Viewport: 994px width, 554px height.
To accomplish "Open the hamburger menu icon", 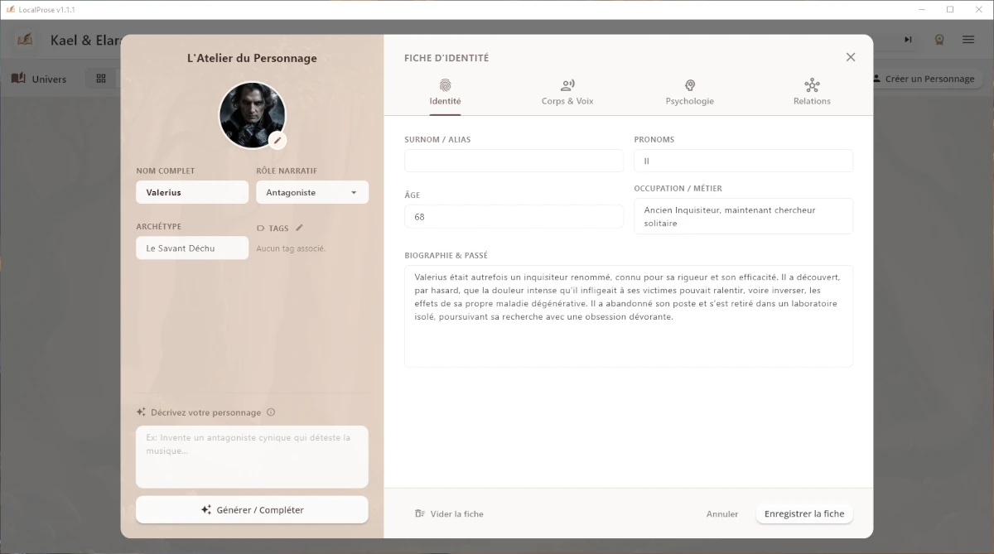I will pos(967,40).
